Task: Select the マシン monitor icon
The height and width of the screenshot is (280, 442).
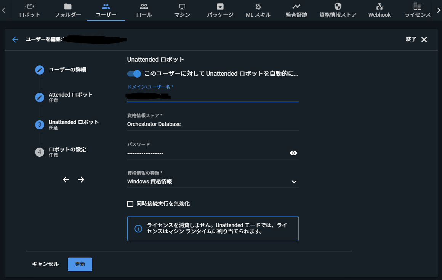Action: pos(182,6)
